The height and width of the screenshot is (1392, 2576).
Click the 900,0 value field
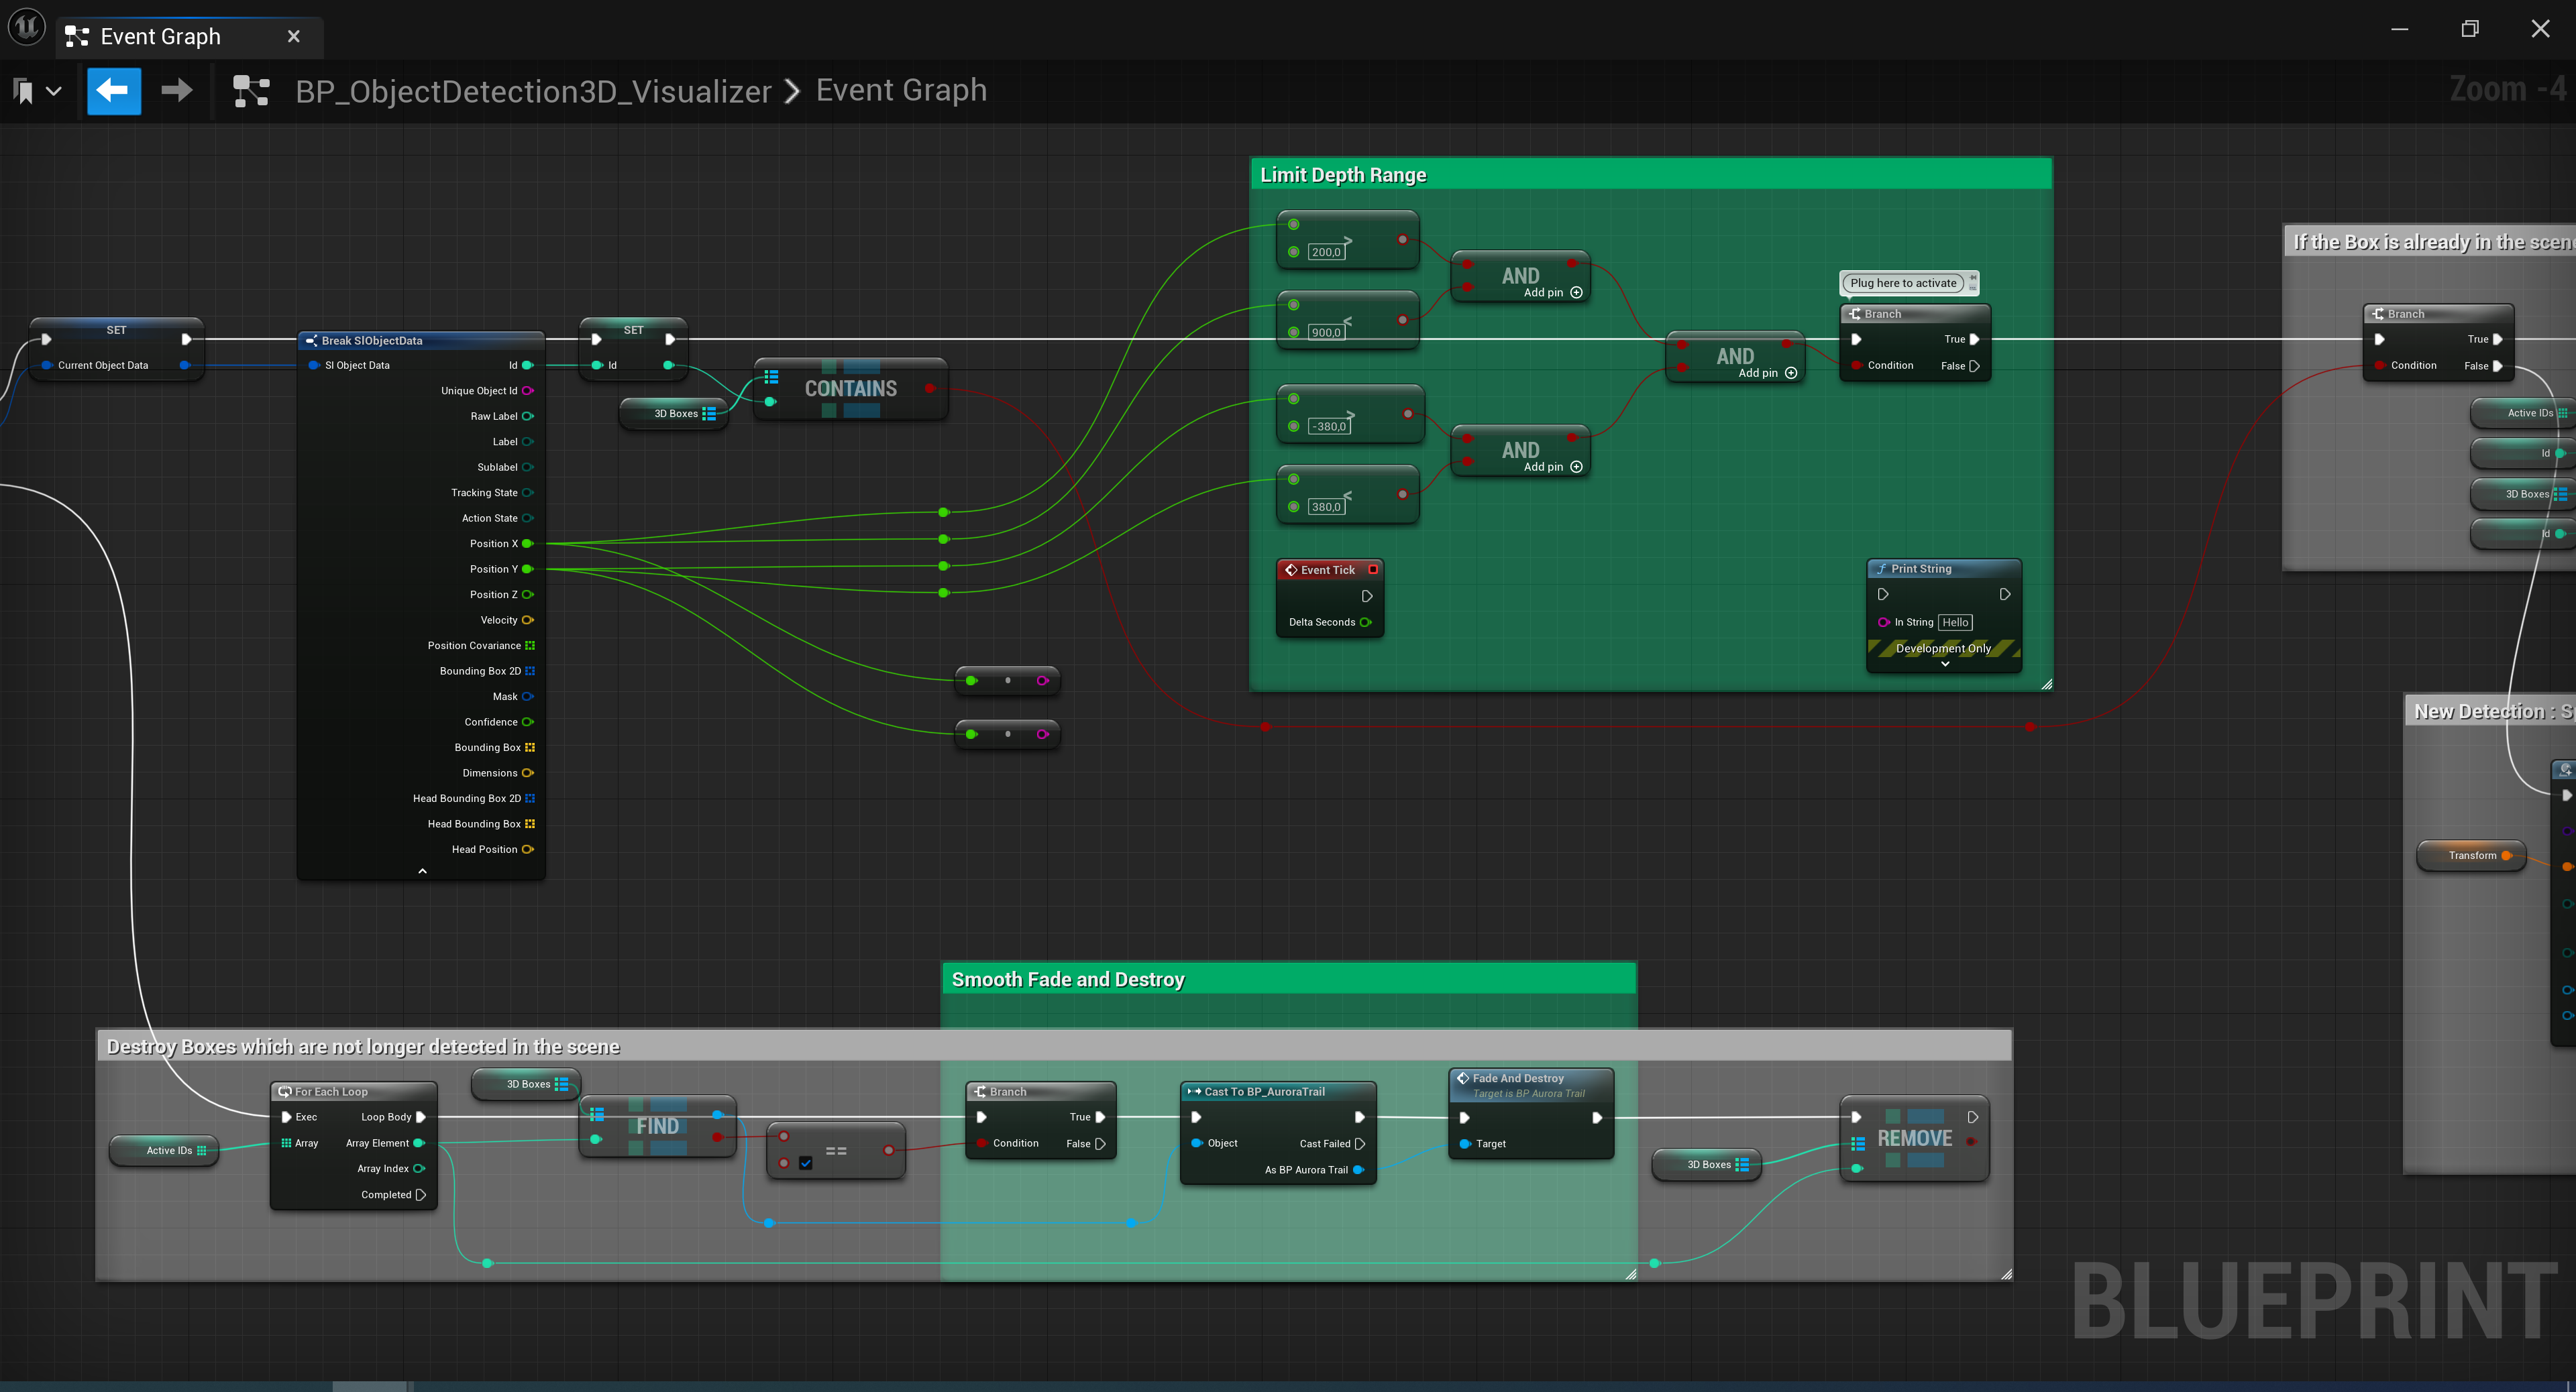click(x=1326, y=333)
